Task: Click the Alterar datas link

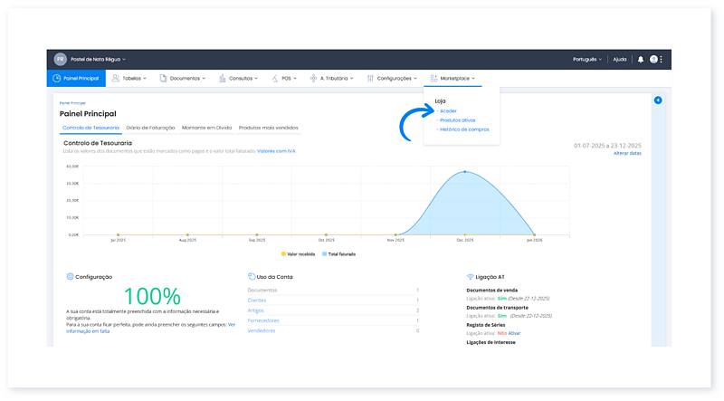Action: point(627,154)
